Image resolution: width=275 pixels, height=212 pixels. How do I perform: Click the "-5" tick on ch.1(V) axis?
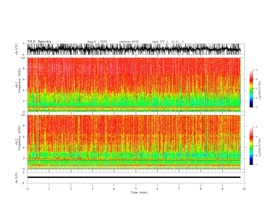tap(24, 55)
